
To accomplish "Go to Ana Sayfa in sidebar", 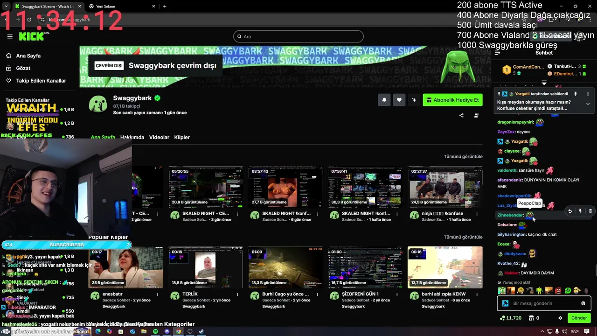I will click(x=28, y=56).
